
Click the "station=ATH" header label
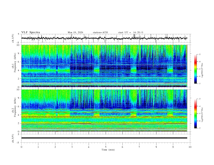coord(100,32)
